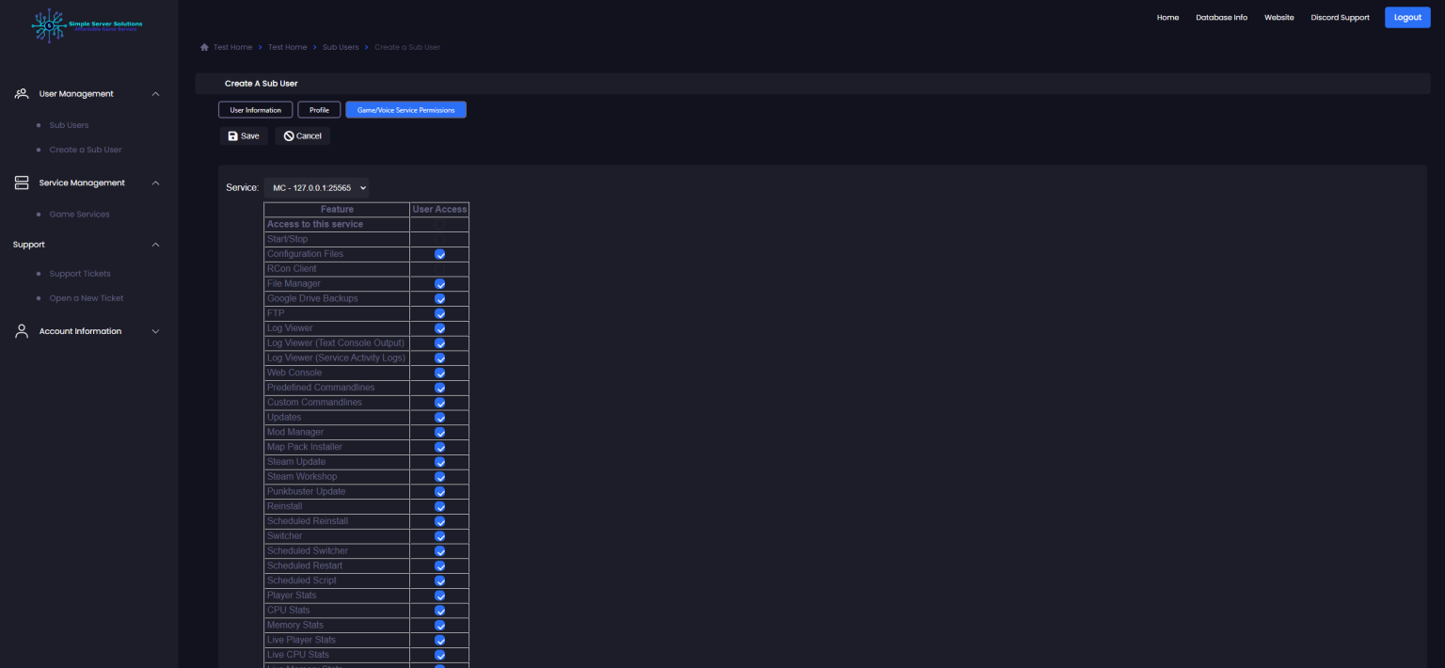
Task: Click the Switcher feature label
Action: [285, 536]
